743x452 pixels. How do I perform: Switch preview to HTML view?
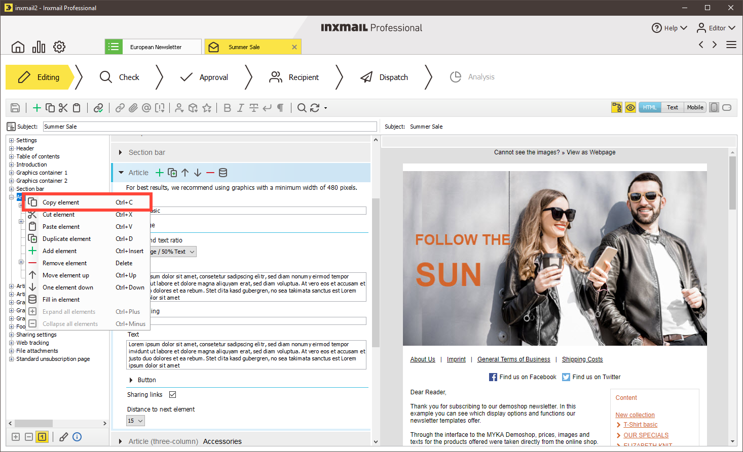coord(650,107)
